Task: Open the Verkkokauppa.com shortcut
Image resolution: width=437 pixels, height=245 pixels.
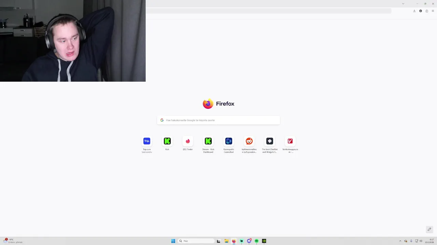Action: click(290, 141)
